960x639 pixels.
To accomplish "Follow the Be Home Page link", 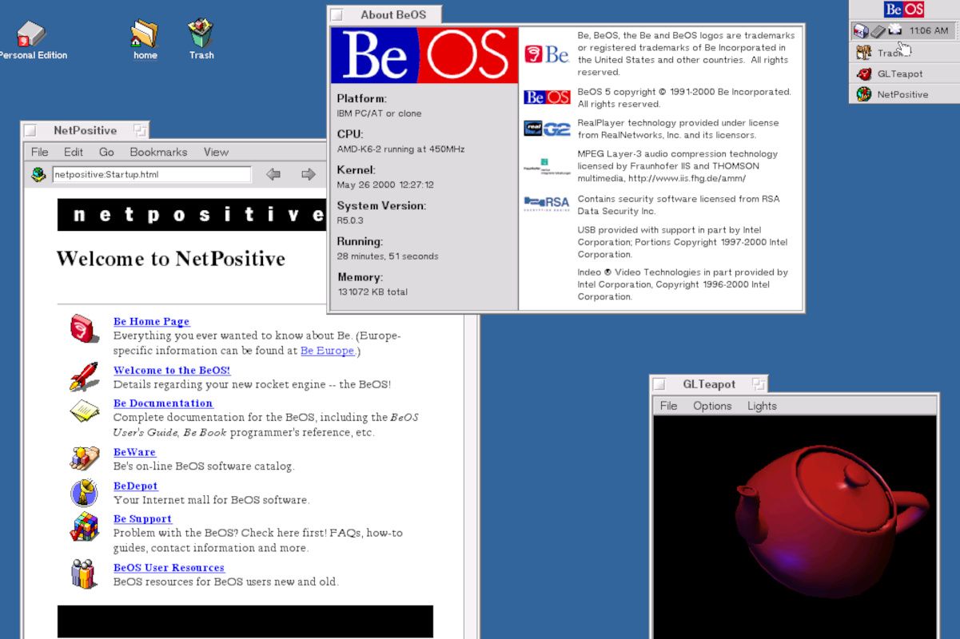I will pyautogui.click(x=151, y=321).
